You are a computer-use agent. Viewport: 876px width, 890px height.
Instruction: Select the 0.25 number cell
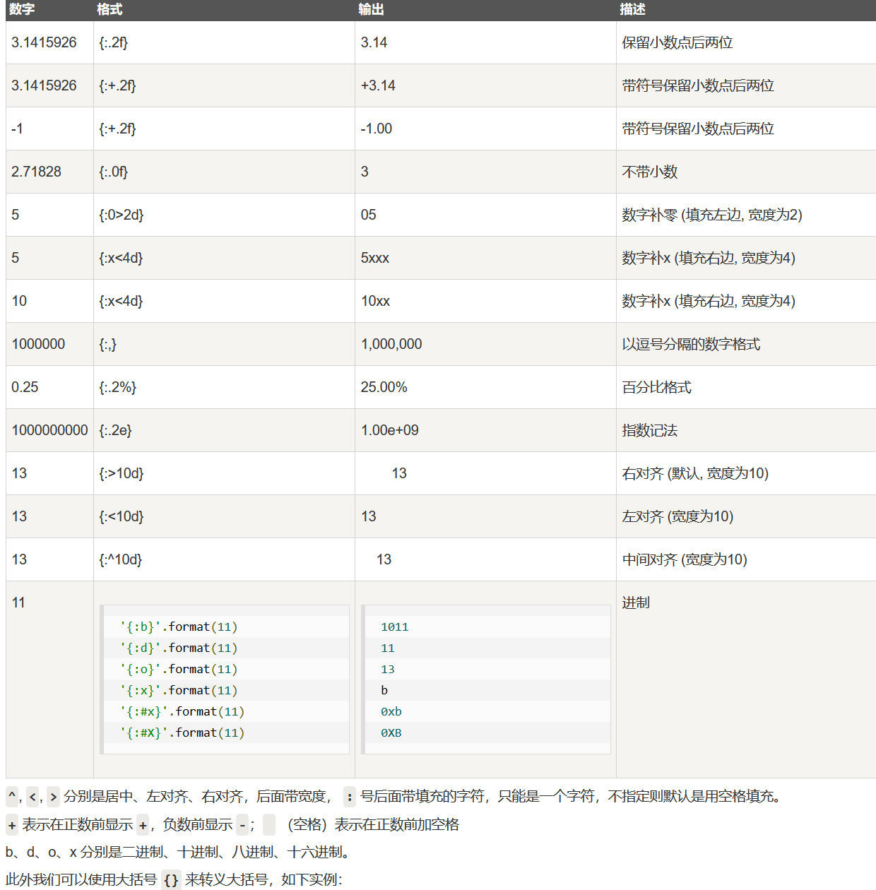49,387
